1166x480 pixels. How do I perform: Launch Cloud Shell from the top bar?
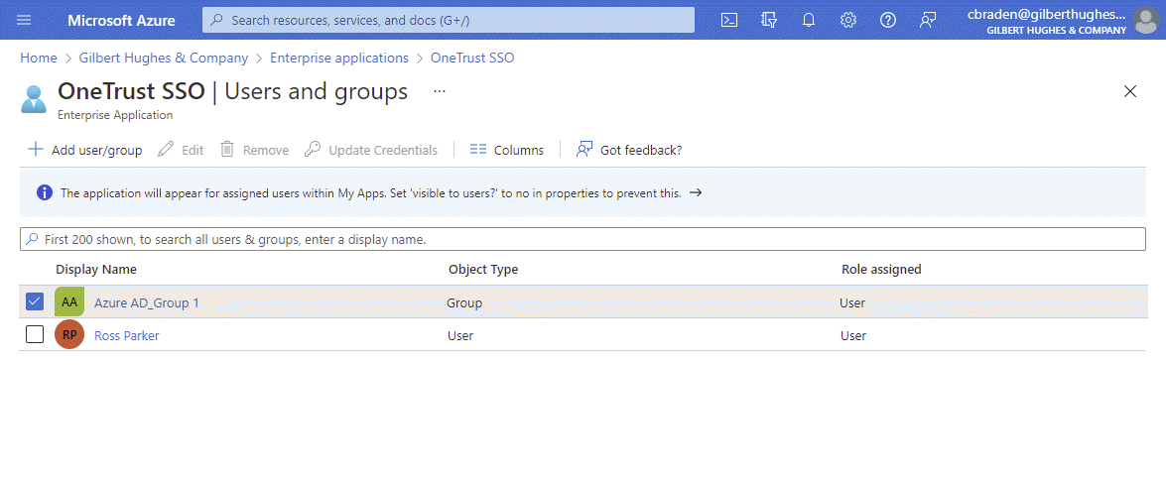[x=729, y=20]
